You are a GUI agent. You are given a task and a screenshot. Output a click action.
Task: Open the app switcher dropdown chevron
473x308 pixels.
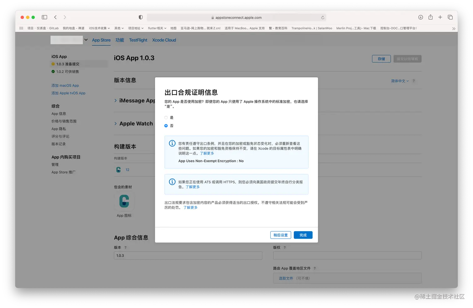(86, 40)
